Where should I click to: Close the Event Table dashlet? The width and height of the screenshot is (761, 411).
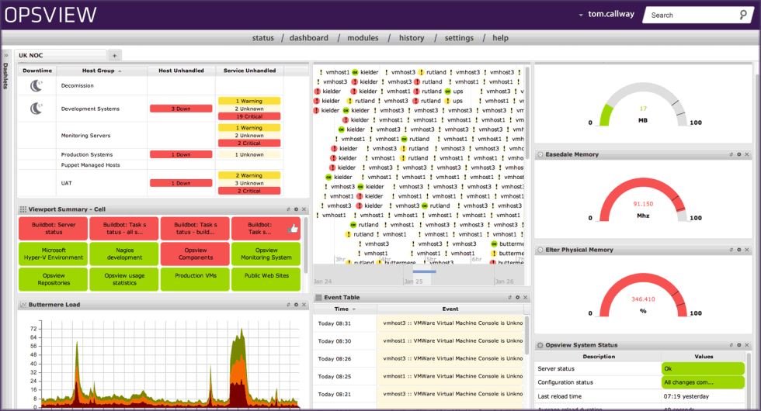point(525,298)
